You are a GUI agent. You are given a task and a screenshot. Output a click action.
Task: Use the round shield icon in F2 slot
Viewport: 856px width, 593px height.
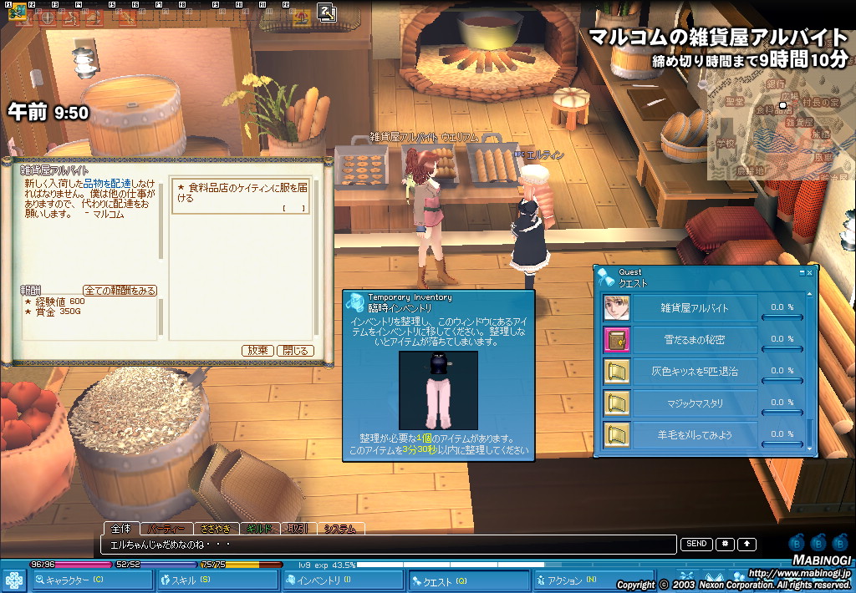coord(48,17)
